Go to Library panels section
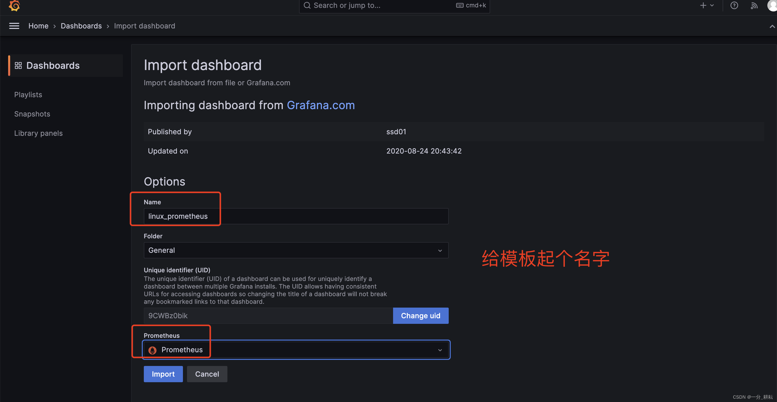Viewport: 777px width, 402px height. 38,133
